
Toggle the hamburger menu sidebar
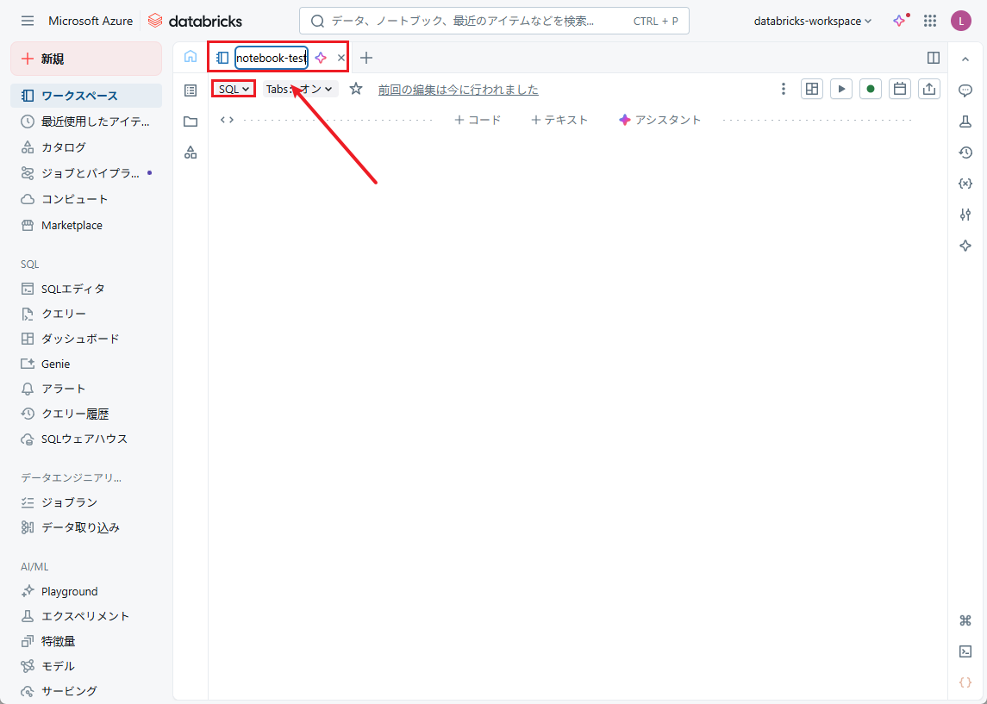[27, 21]
